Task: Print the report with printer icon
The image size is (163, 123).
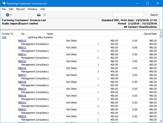Action: (39, 15)
